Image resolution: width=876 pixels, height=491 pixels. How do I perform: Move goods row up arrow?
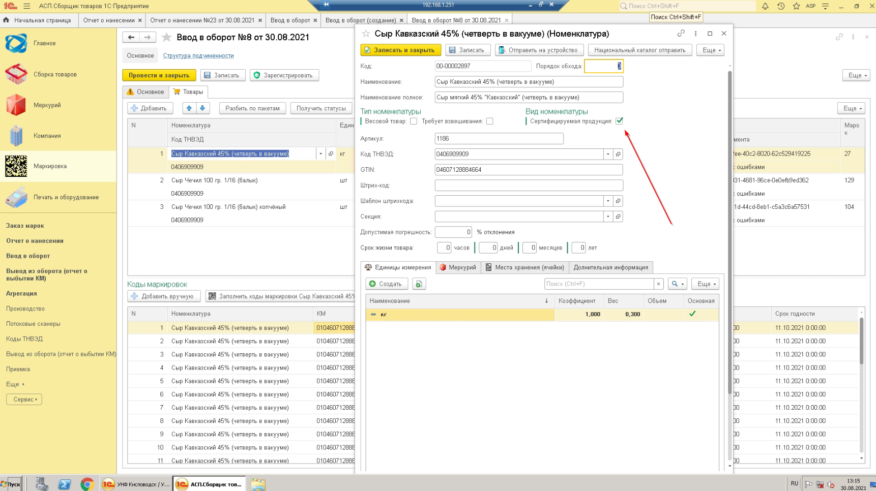tap(189, 108)
